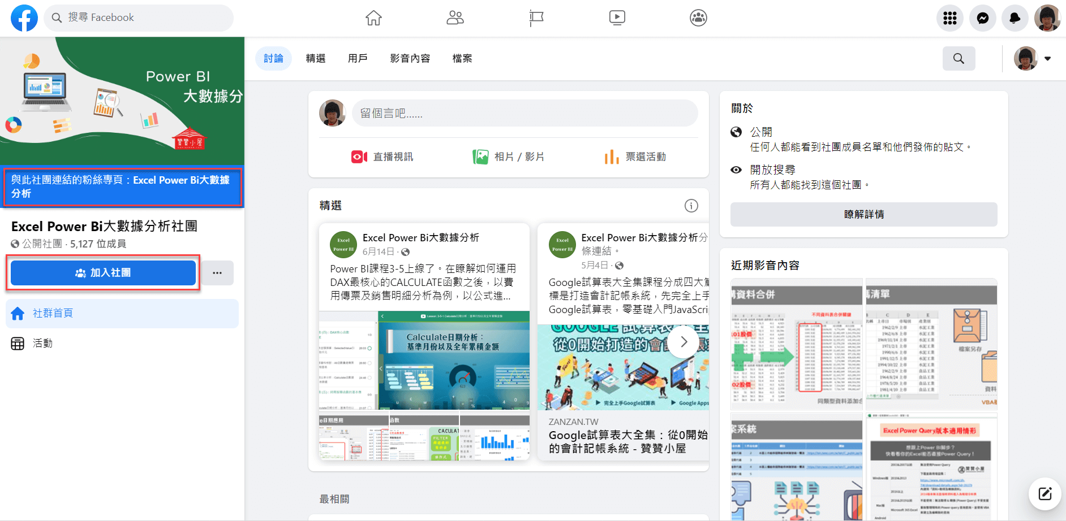Open the Google試算表大全集 article link title

[629, 441]
